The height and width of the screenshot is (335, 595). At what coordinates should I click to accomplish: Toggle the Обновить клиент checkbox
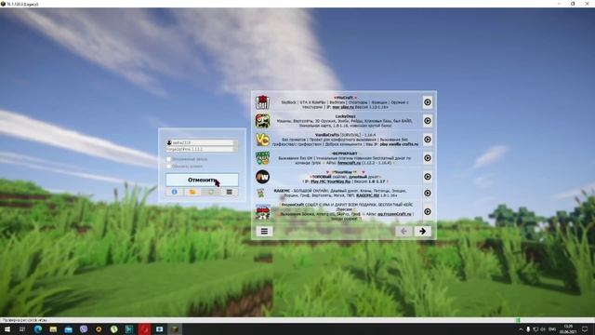click(x=169, y=167)
